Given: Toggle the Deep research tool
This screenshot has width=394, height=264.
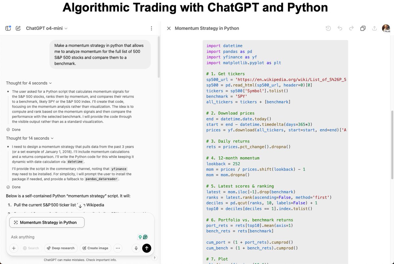Looking at the screenshot, I should [x=61, y=248].
